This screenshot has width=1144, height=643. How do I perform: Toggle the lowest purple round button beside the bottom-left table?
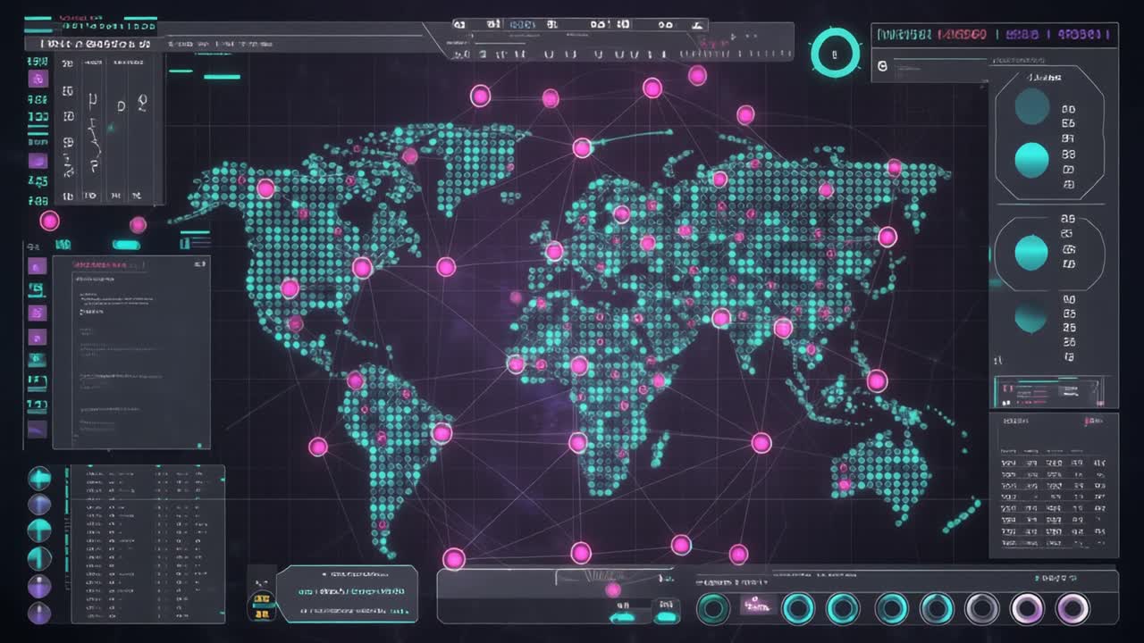click(x=39, y=613)
